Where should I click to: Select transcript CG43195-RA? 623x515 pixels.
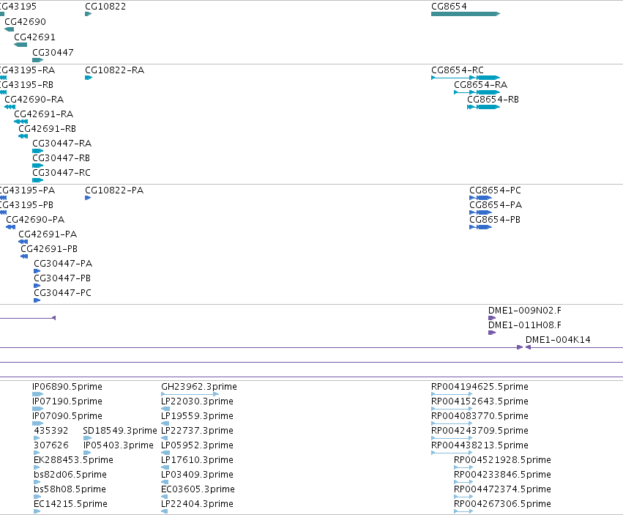(3, 78)
